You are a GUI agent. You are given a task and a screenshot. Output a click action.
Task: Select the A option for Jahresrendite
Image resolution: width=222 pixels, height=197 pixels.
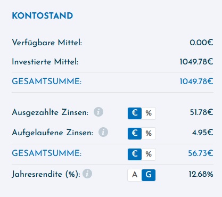135,175
